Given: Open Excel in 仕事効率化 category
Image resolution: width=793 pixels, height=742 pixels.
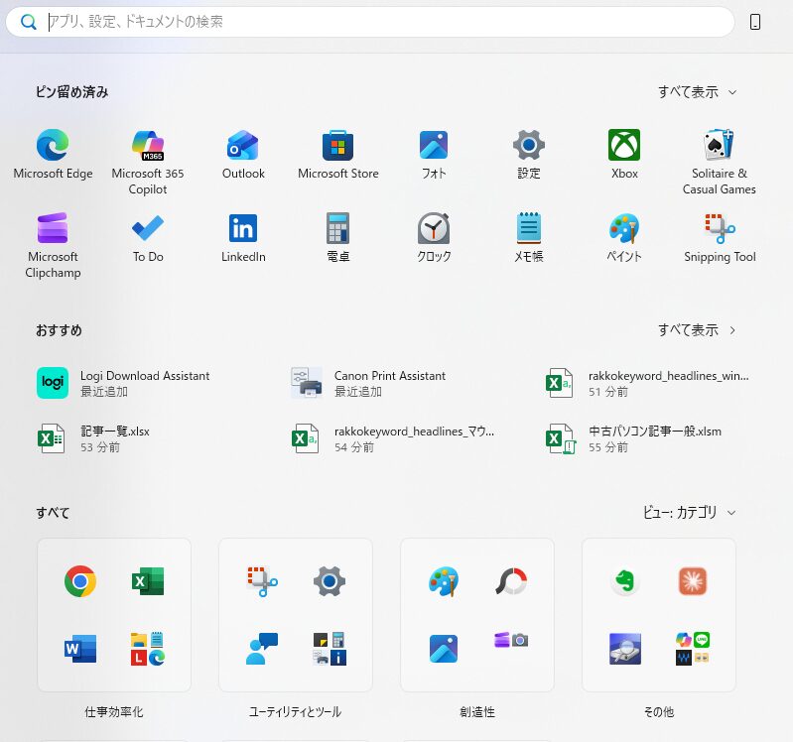Looking at the screenshot, I should (x=148, y=581).
